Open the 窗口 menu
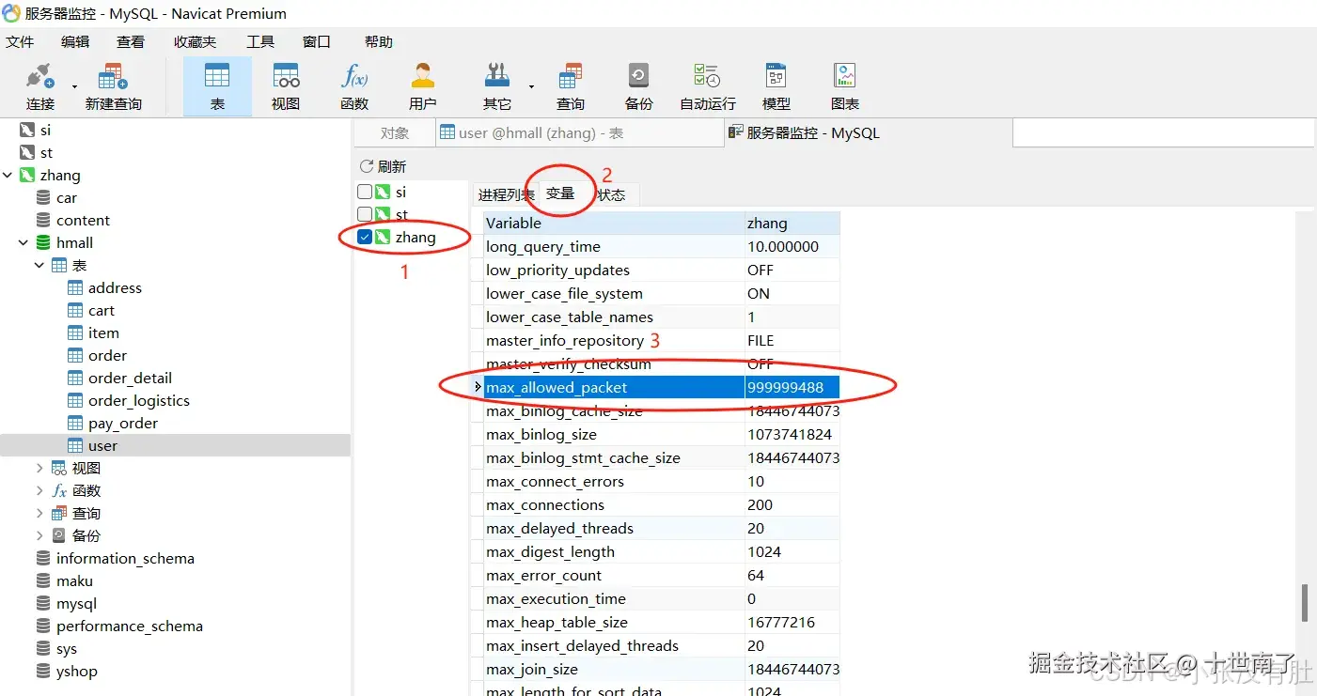This screenshot has width=1317, height=696. [317, 42]
